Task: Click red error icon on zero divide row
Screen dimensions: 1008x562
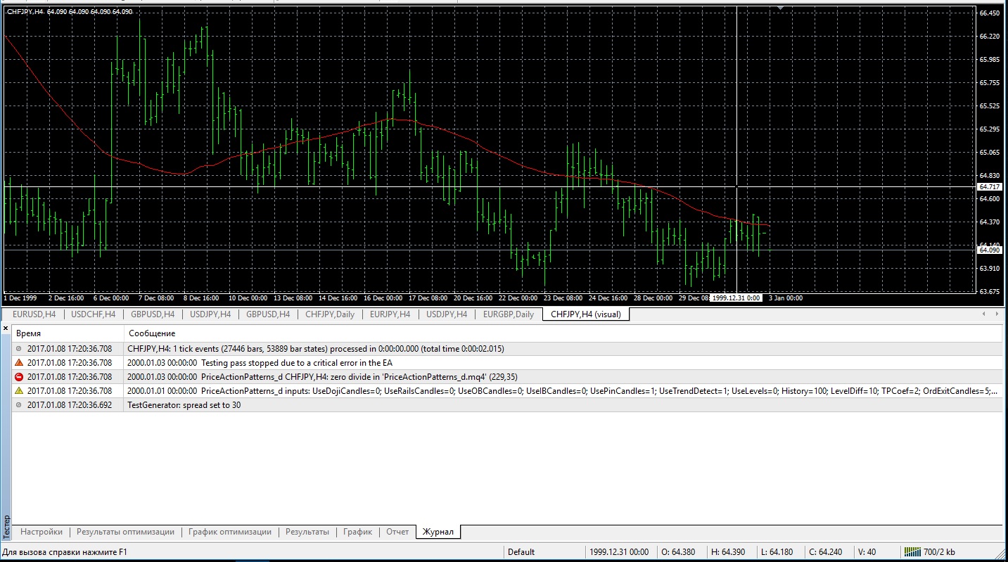Action: pos(19,377)
